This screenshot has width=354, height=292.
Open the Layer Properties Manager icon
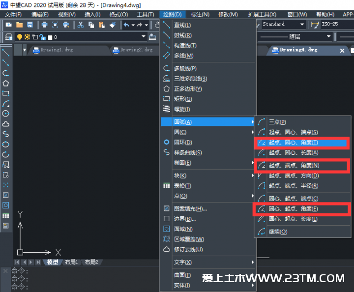9,37
